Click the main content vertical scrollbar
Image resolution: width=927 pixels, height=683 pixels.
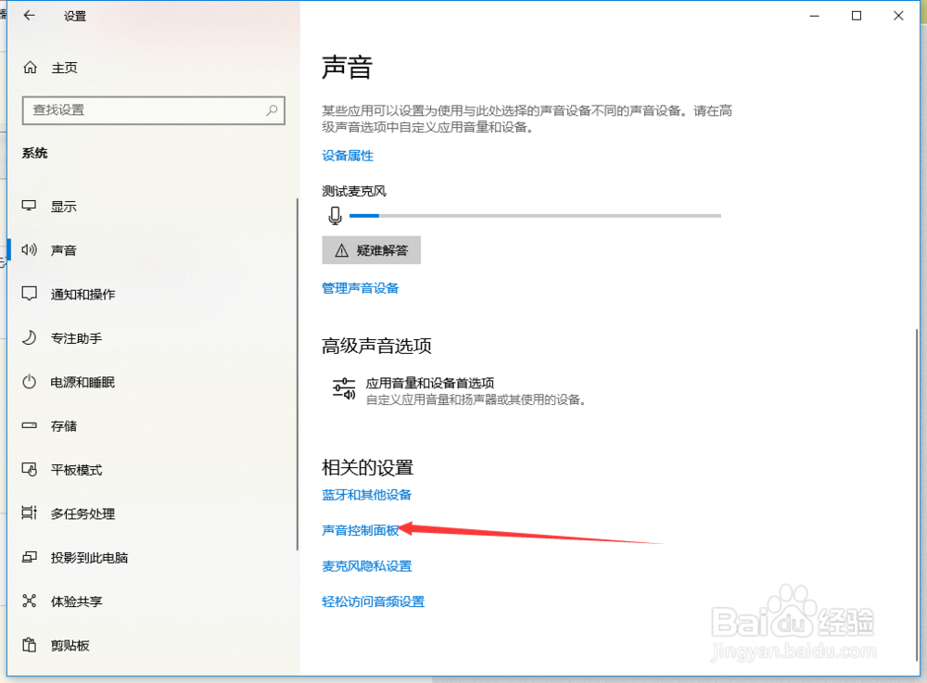click(917, 495)
